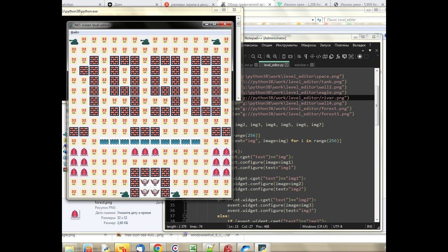
Task: Open the Опции menu in Notepad++
Action: (x=267, y=45)
